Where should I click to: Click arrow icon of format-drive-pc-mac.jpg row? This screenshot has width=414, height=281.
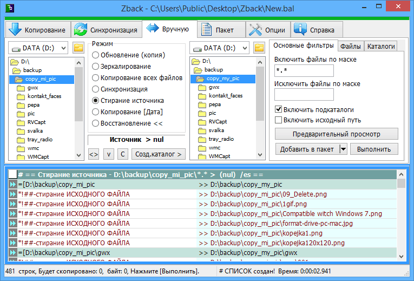tap(12, 224)
